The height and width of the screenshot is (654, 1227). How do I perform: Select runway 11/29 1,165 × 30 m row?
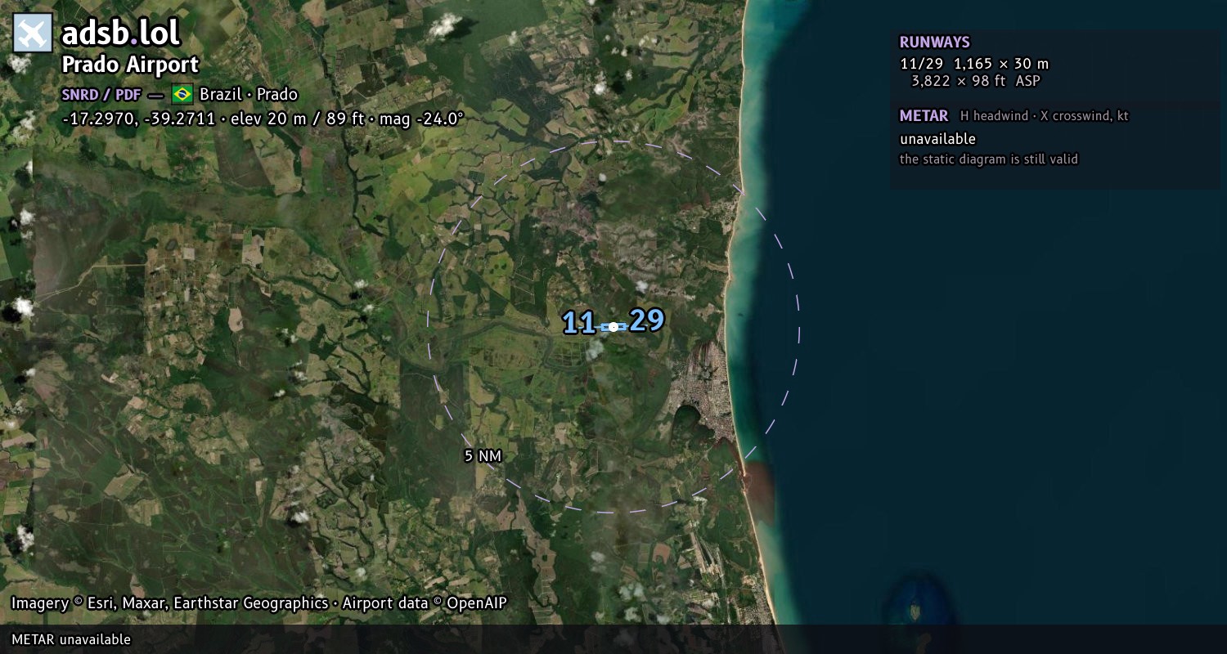(974, 64)
